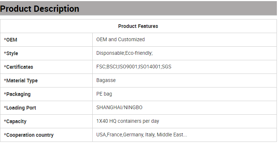Screen dimensions: 278x143
Task: Select the OEM and Customized value
Action: [120, 39]
